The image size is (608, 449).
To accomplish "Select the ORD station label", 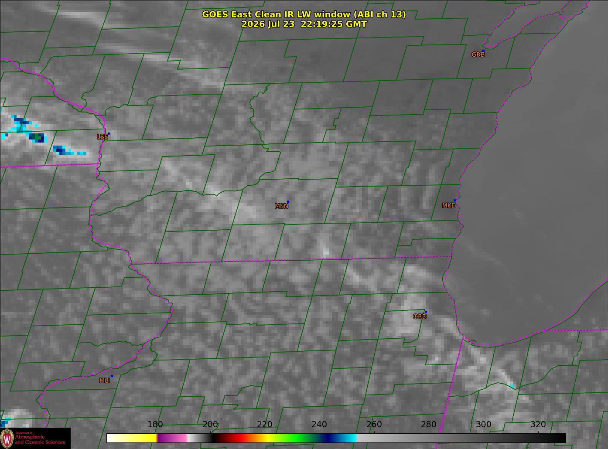I will pos(420,317).
